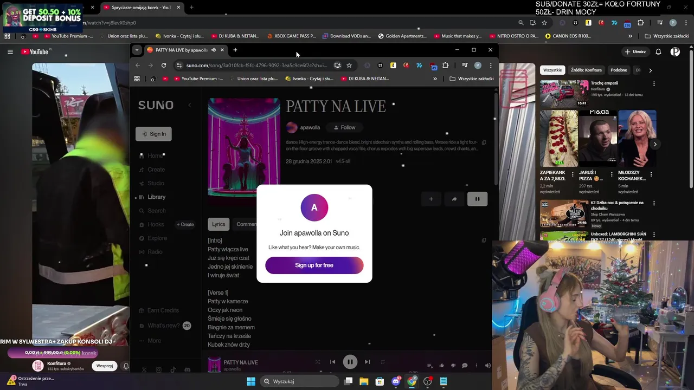Skip to next track in Suno player
The width and height of the screenshot is (694, 390).
click(367, 362)
